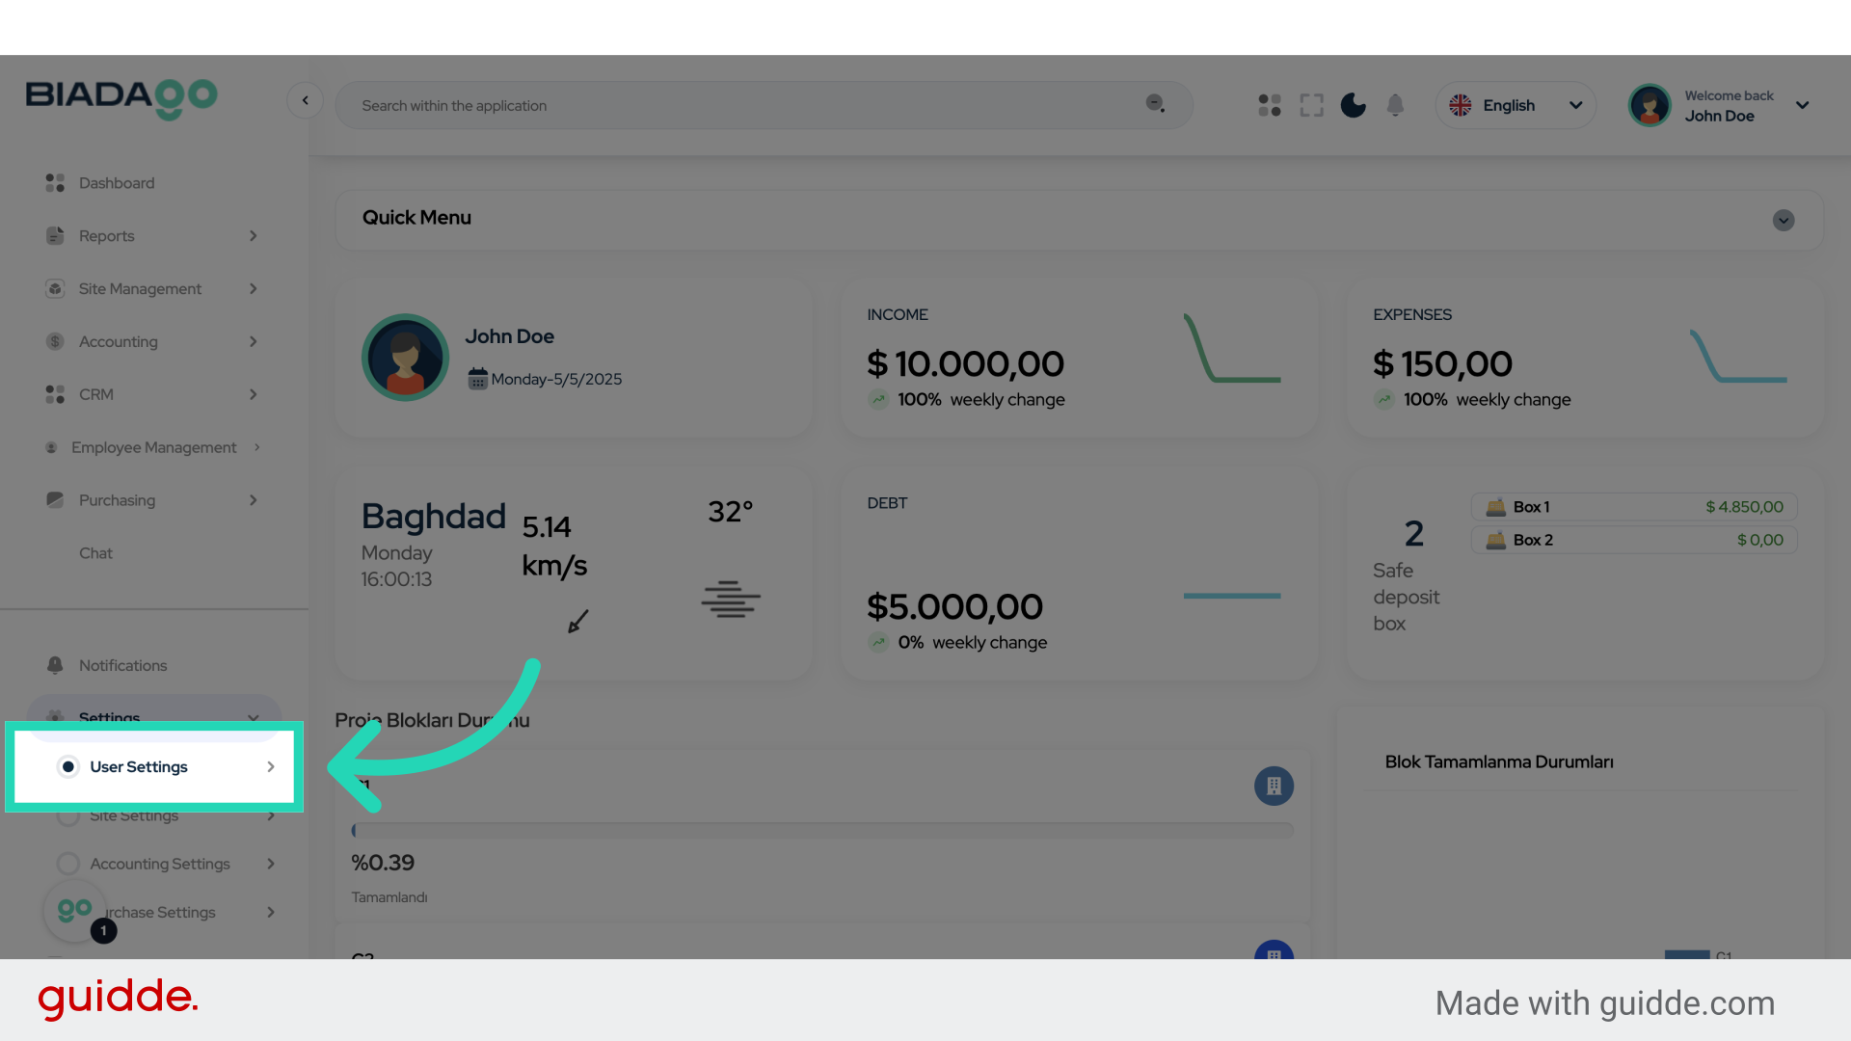This screenshot has height=1041, width=1851.
Task: Focus the application search field
Action: (x=742, y=106)
